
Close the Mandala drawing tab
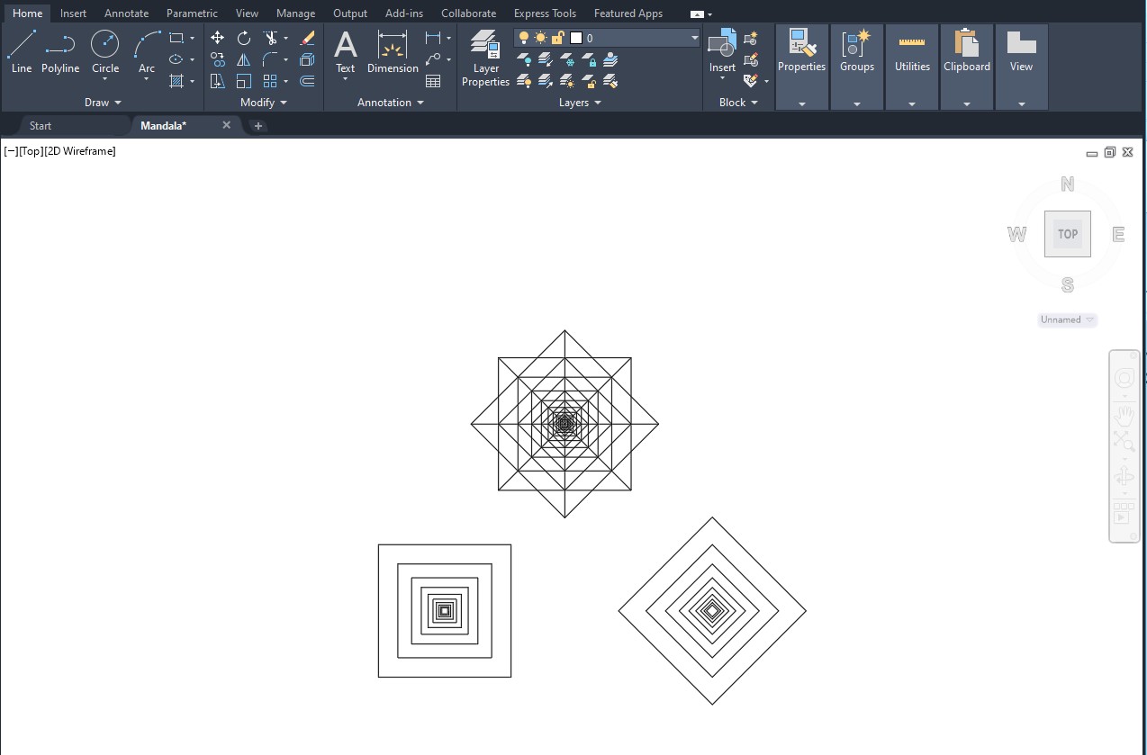click(x=227, y=125)
